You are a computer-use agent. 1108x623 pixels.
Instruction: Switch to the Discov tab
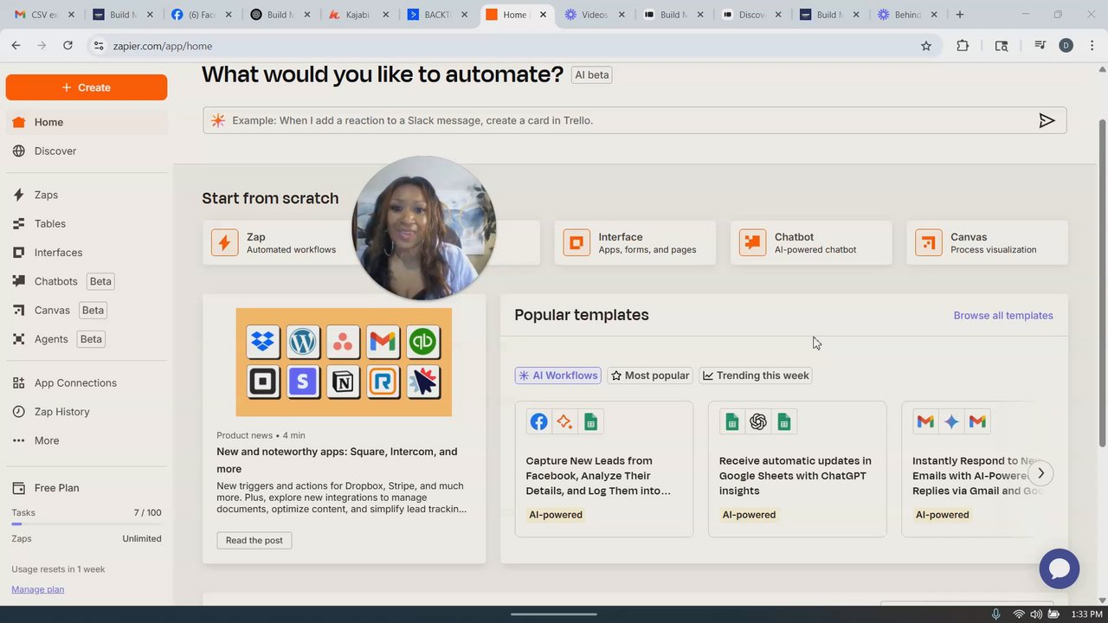coord(750,15)
